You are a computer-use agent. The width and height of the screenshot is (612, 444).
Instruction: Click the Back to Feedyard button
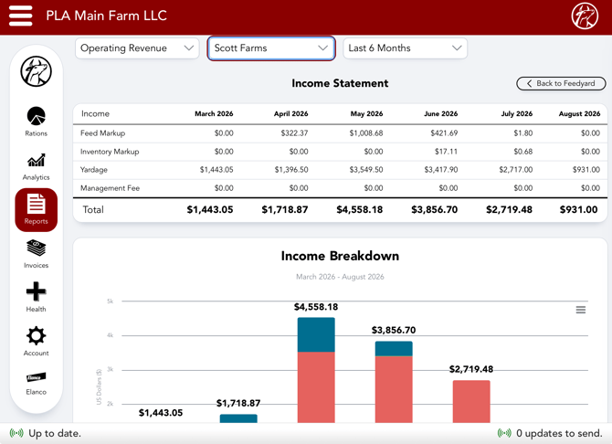pyautogui.click(x=561, y=83)
